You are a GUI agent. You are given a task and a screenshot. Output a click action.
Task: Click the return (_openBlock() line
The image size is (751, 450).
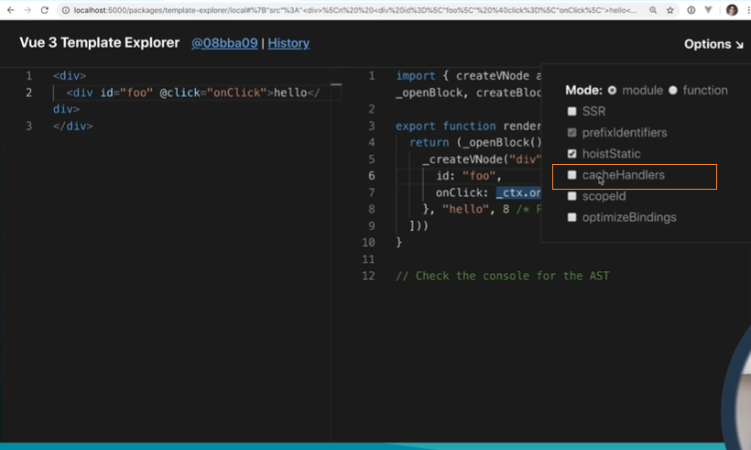[x=475, y=142]
